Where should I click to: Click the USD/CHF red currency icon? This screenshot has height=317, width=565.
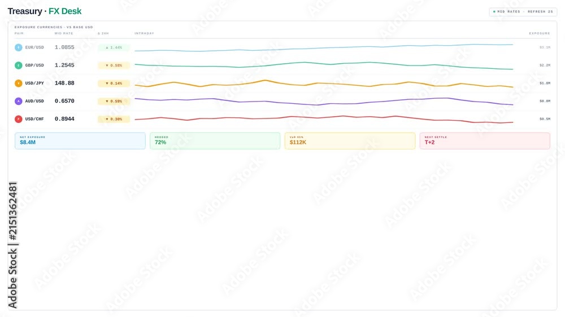(19, 119)
